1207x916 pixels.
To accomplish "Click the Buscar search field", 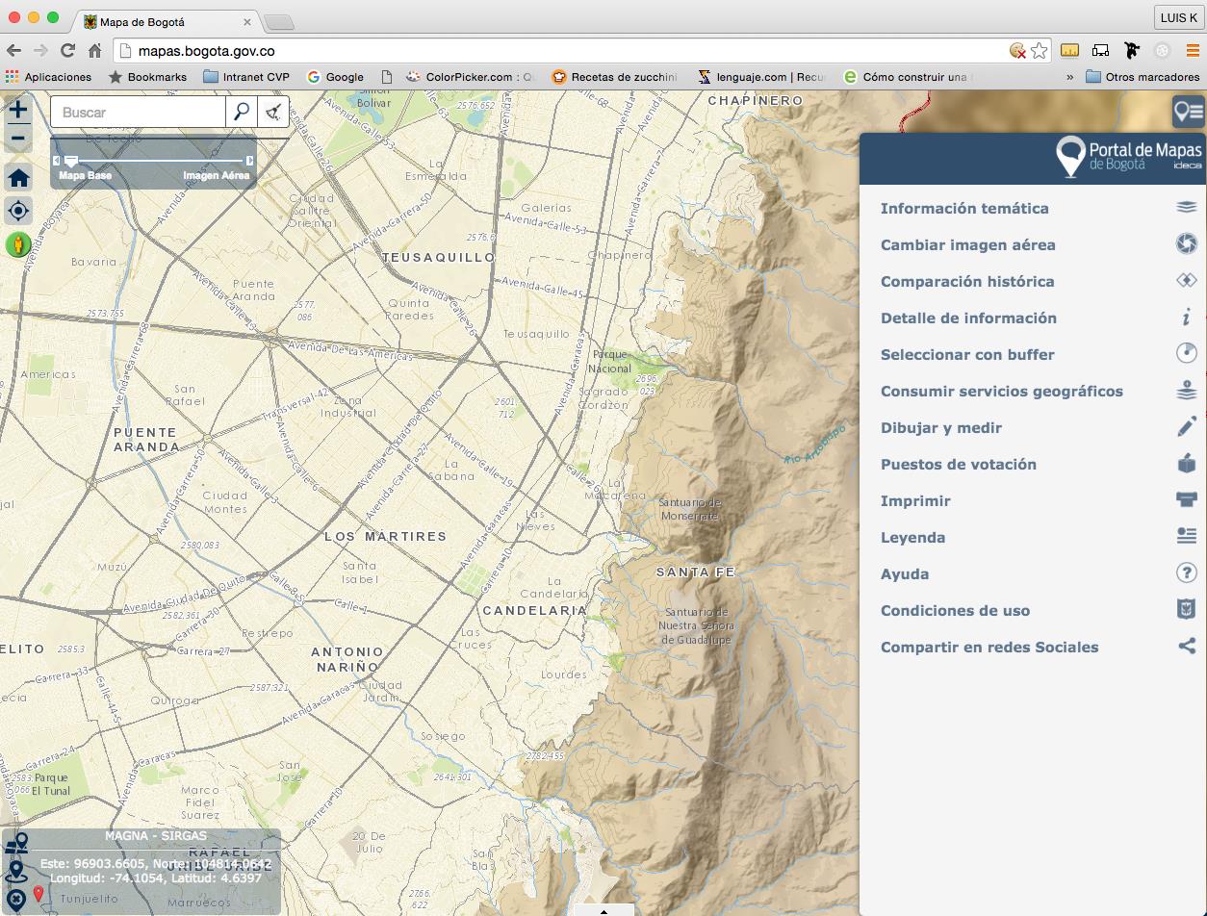I will point(139,112).
